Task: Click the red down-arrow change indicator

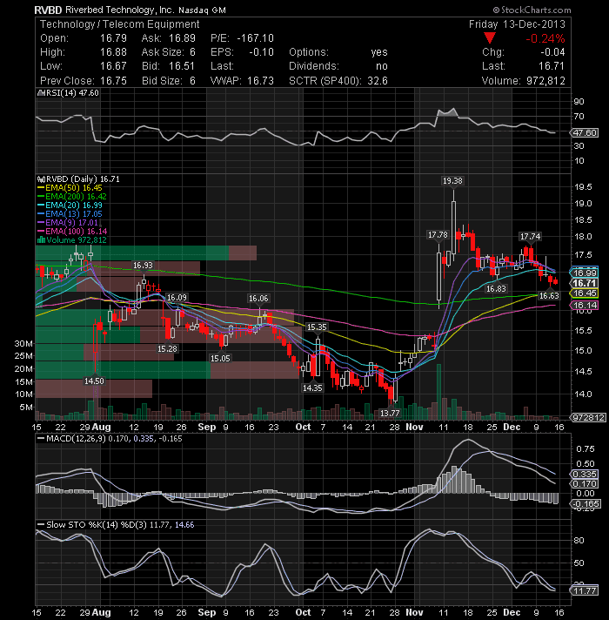Action: [x=490, y=38]
